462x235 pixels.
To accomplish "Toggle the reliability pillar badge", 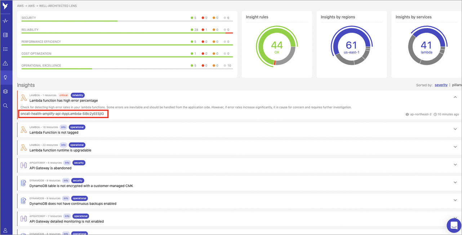I will pyautogui.click(x=77, y=95).
